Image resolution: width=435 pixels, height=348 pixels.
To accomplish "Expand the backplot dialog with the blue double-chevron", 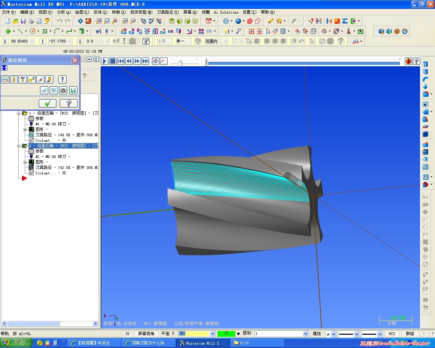I will [x=4, y=68].
